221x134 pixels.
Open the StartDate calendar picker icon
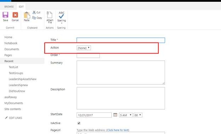pyautogui.click(x=115, y=115)
